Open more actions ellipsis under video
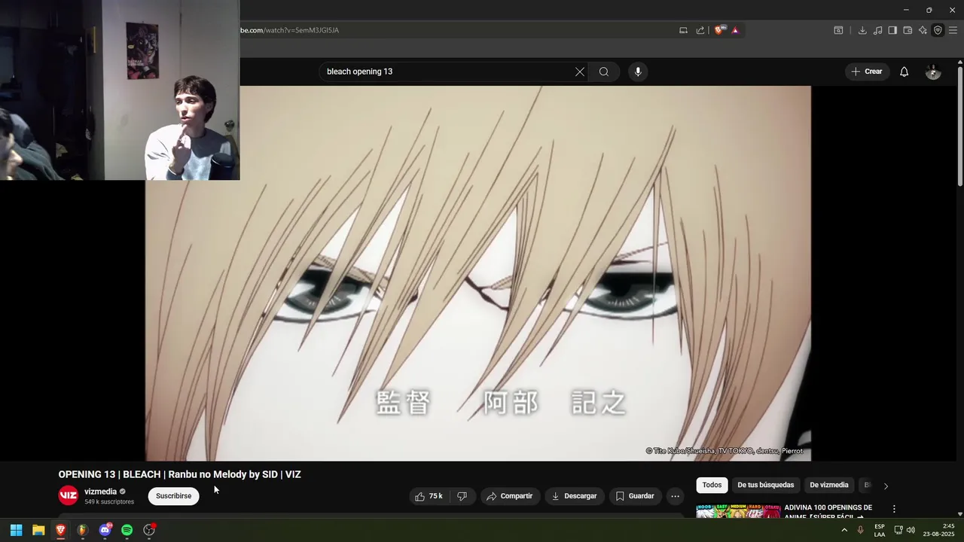This screenshot has height=542, width=964. point(676,496)
